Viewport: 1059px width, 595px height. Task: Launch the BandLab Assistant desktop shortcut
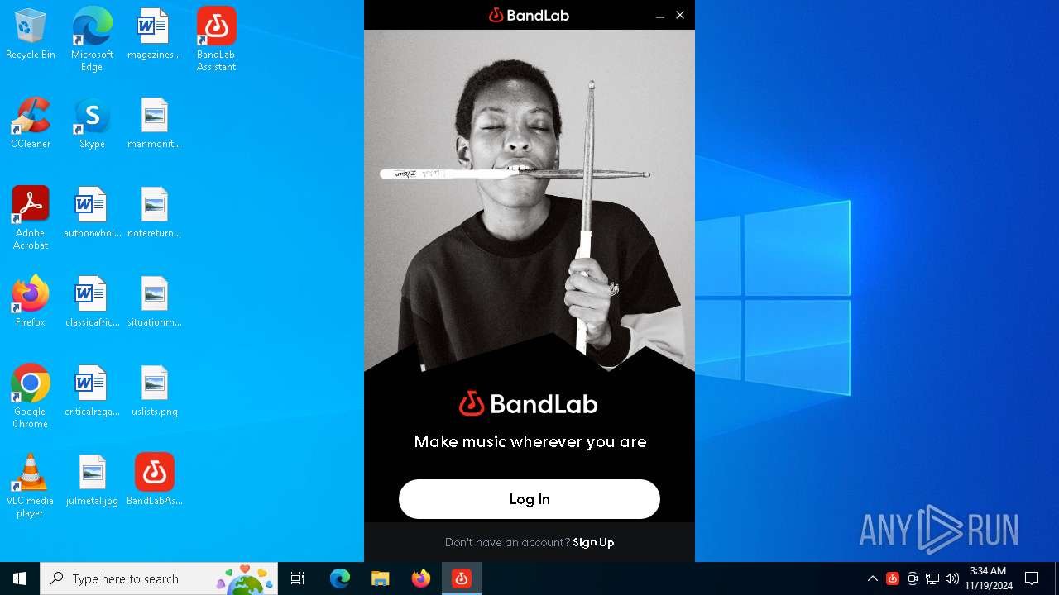click(x=217, y=40)
